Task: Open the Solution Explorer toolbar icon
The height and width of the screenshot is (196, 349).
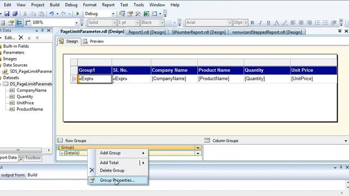Action: coord(122,14)
